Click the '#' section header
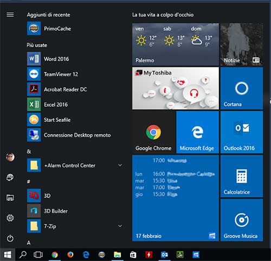Screen dimensions: 271x261 pos(28,182)
